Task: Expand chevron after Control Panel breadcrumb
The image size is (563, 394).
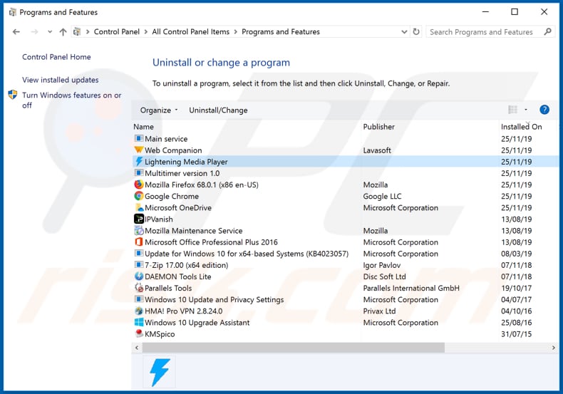Action: point(146,31)
